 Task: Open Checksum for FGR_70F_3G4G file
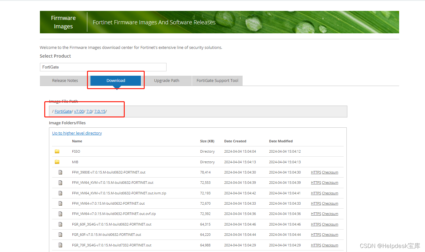coord(330,245)
